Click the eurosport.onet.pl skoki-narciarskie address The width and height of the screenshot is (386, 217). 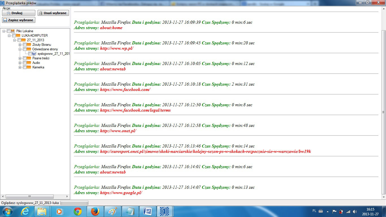(x=205, y=151)
